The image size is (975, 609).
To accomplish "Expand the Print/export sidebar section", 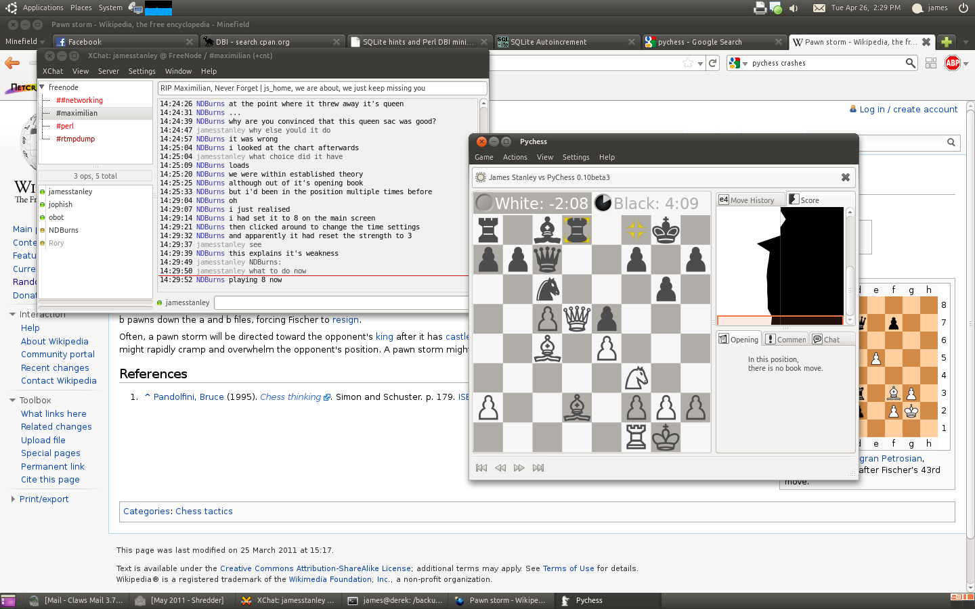I will pos(13,499).
